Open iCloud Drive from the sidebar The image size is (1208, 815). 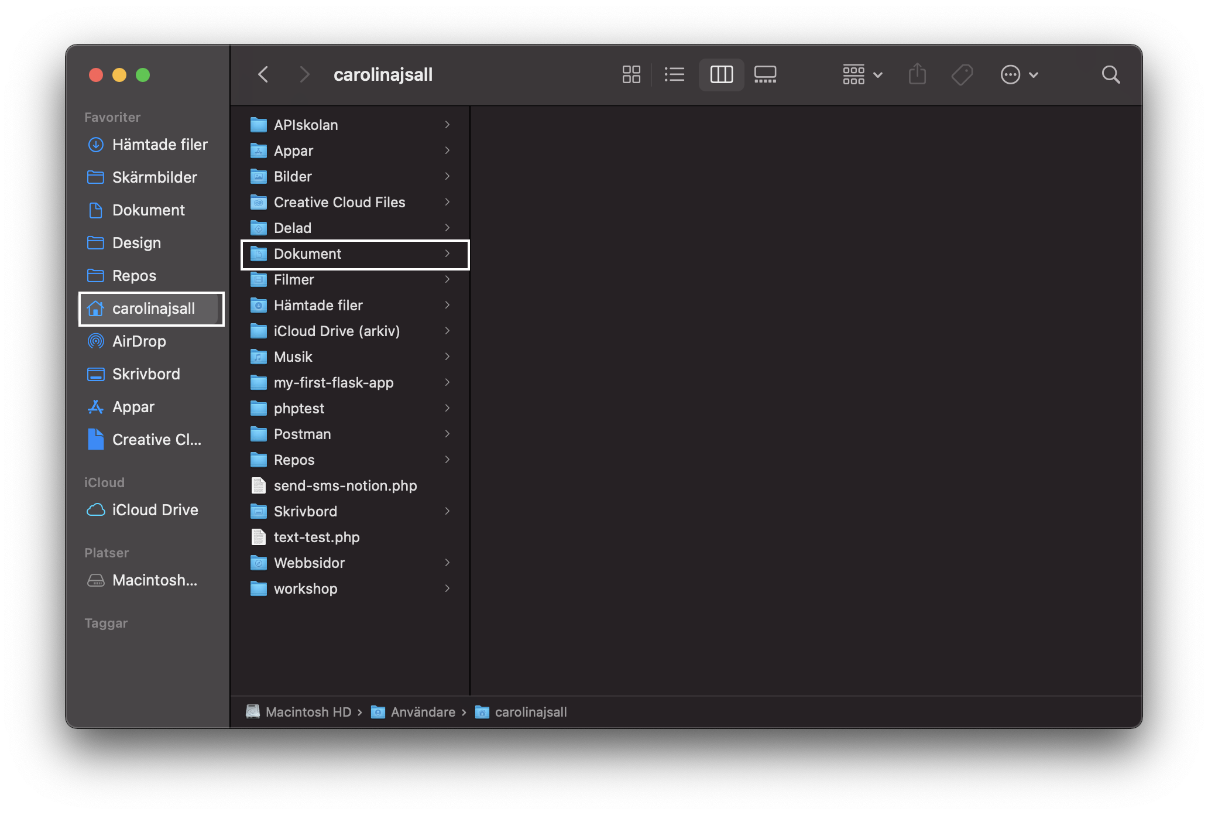coord(155,509)
